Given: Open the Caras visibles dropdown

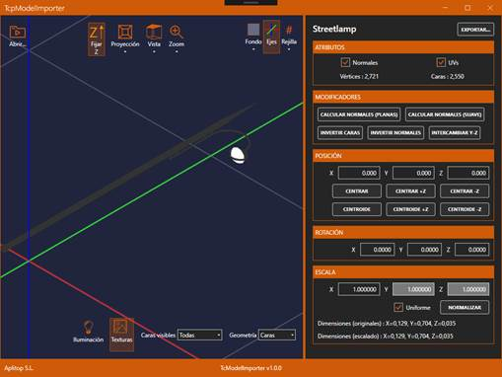Looking at the screenshot, I should click(x=199, y=335).
